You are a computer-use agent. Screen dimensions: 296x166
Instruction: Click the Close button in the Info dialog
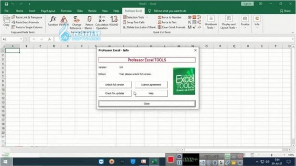(x=147, y=104)
